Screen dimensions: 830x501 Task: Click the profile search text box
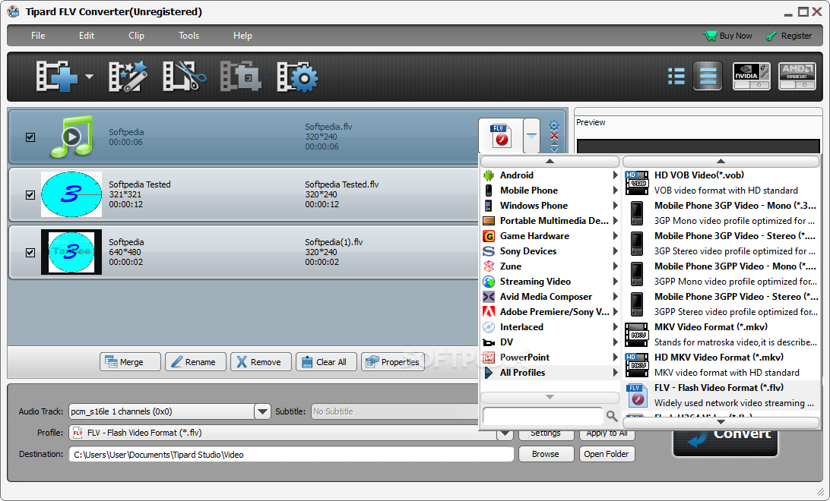click(x=543, y=416)
